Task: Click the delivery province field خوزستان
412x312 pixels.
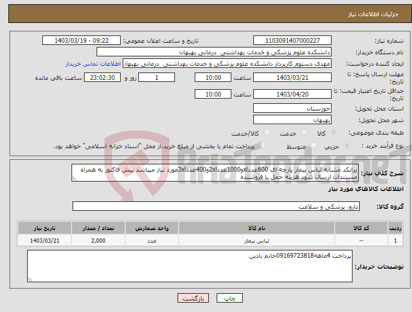Action: 292,108
